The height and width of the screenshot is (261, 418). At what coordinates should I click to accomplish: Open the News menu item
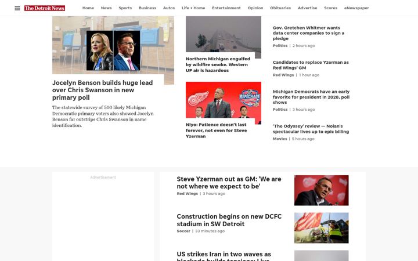[106, 8]
